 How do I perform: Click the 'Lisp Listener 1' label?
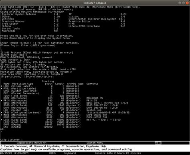[x=12, y=139]
